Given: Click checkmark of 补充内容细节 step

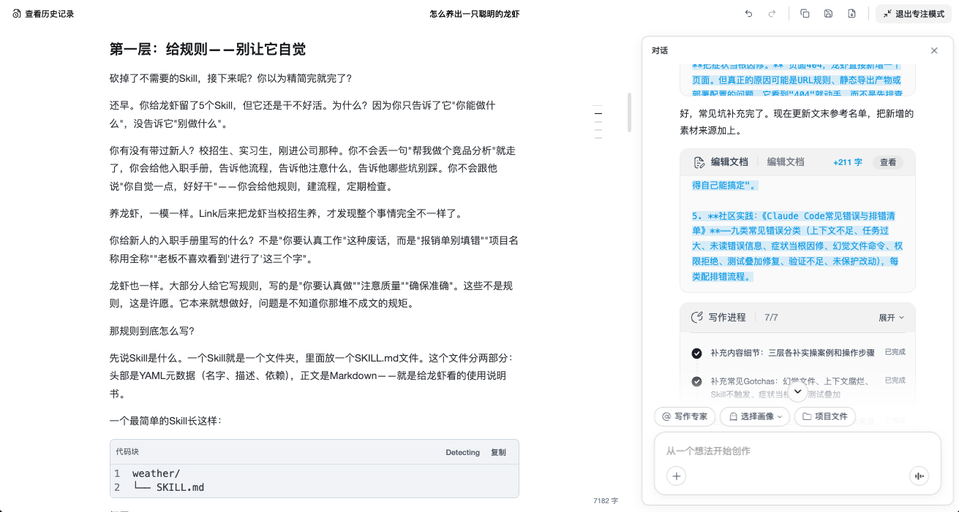Looking at the screenshot, I should [697, 353].
